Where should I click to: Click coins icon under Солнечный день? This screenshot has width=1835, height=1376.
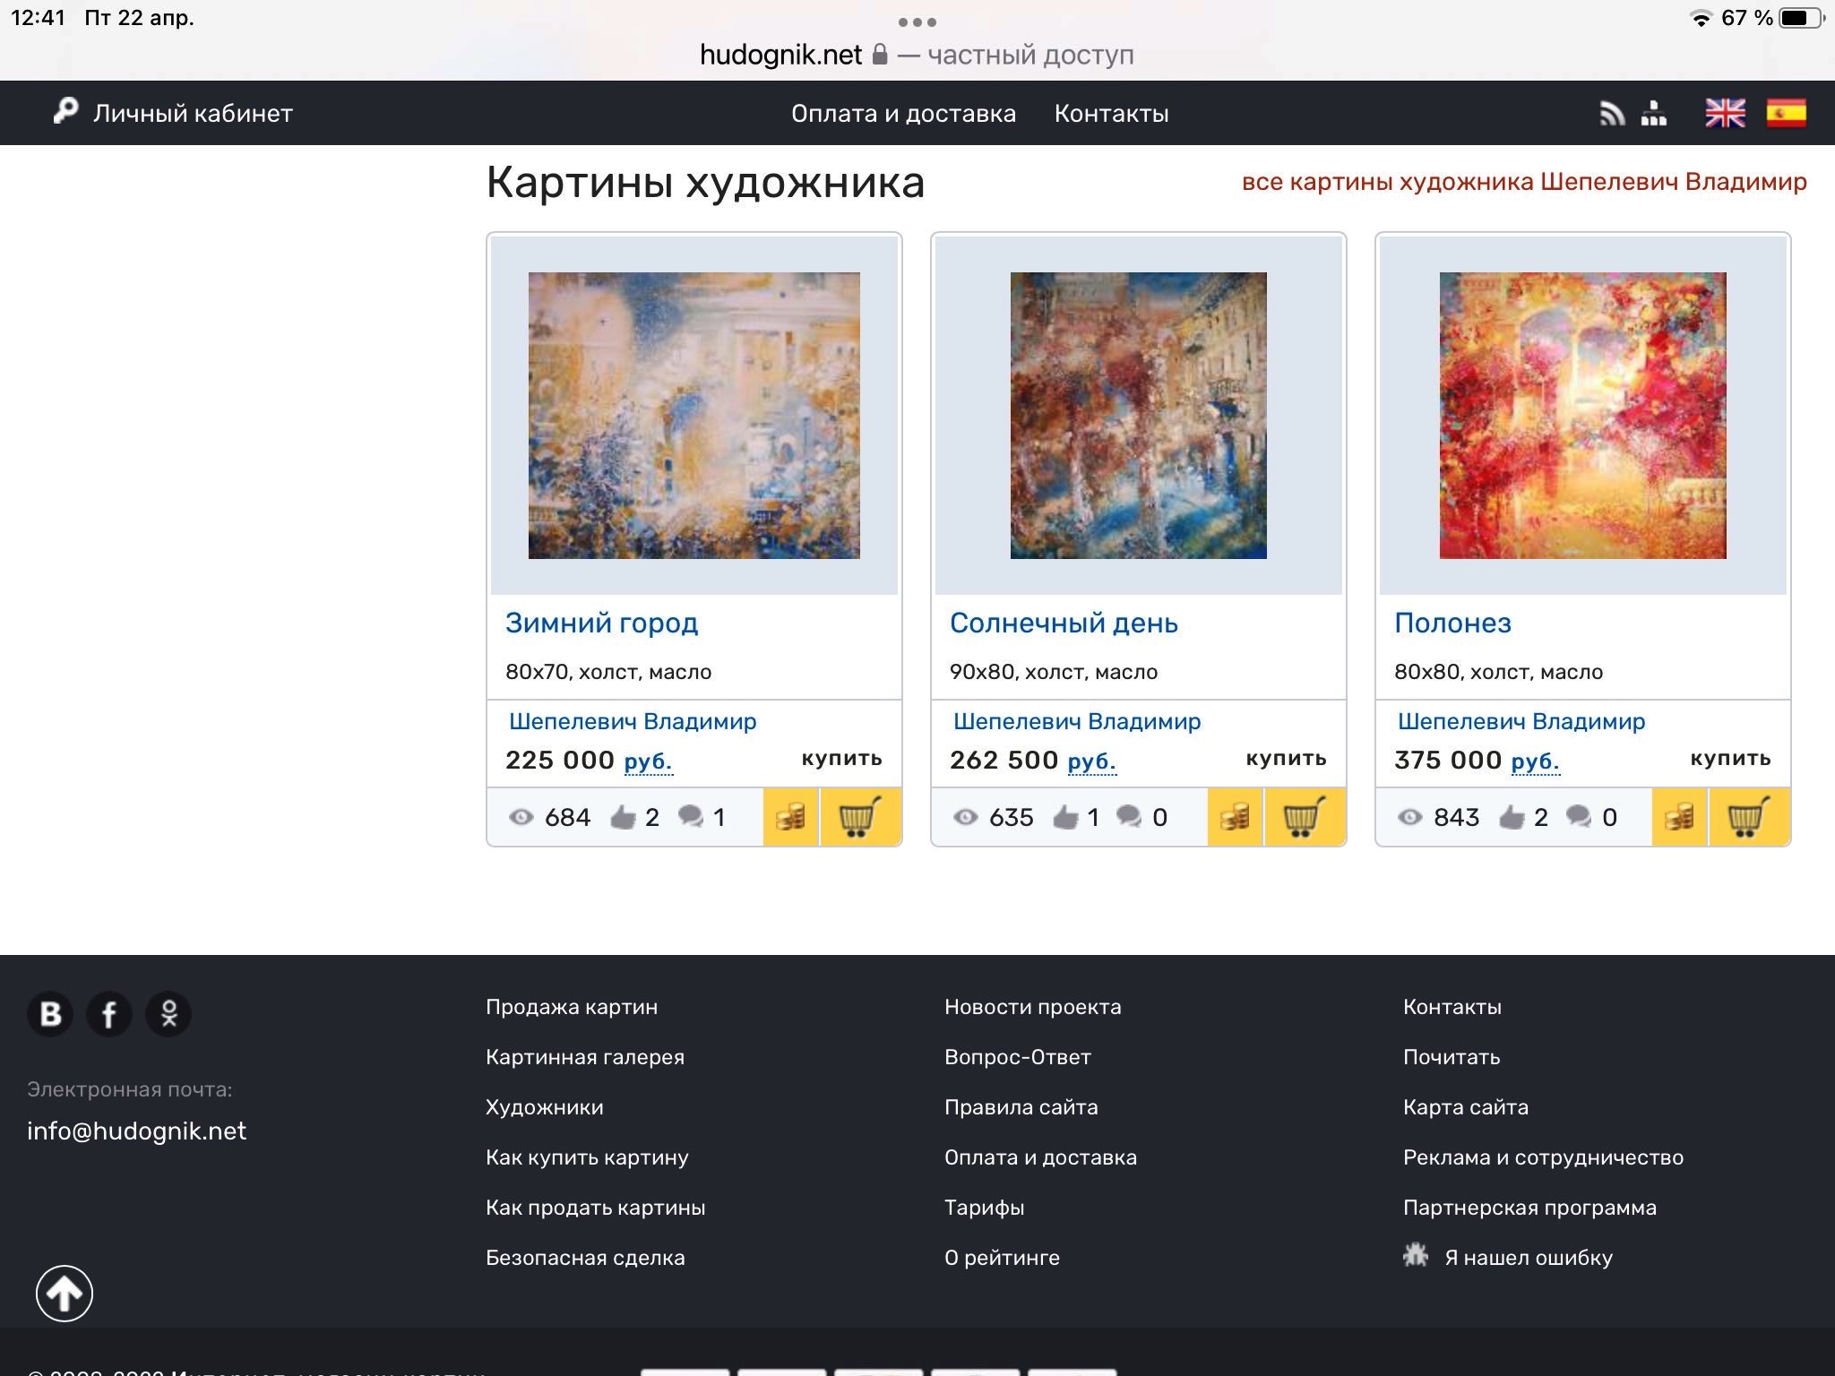point(1235,817)
